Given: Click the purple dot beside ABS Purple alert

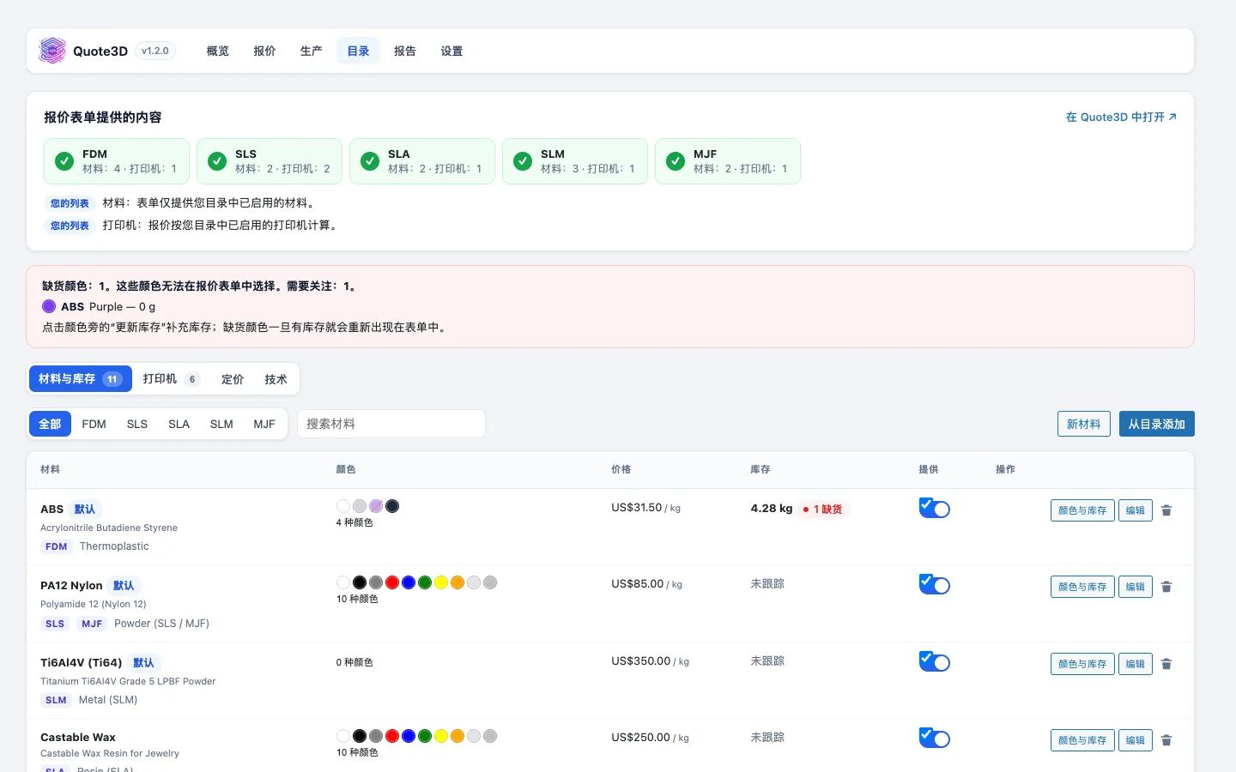Looking at the screenshot, I should [x=49, y=306].
